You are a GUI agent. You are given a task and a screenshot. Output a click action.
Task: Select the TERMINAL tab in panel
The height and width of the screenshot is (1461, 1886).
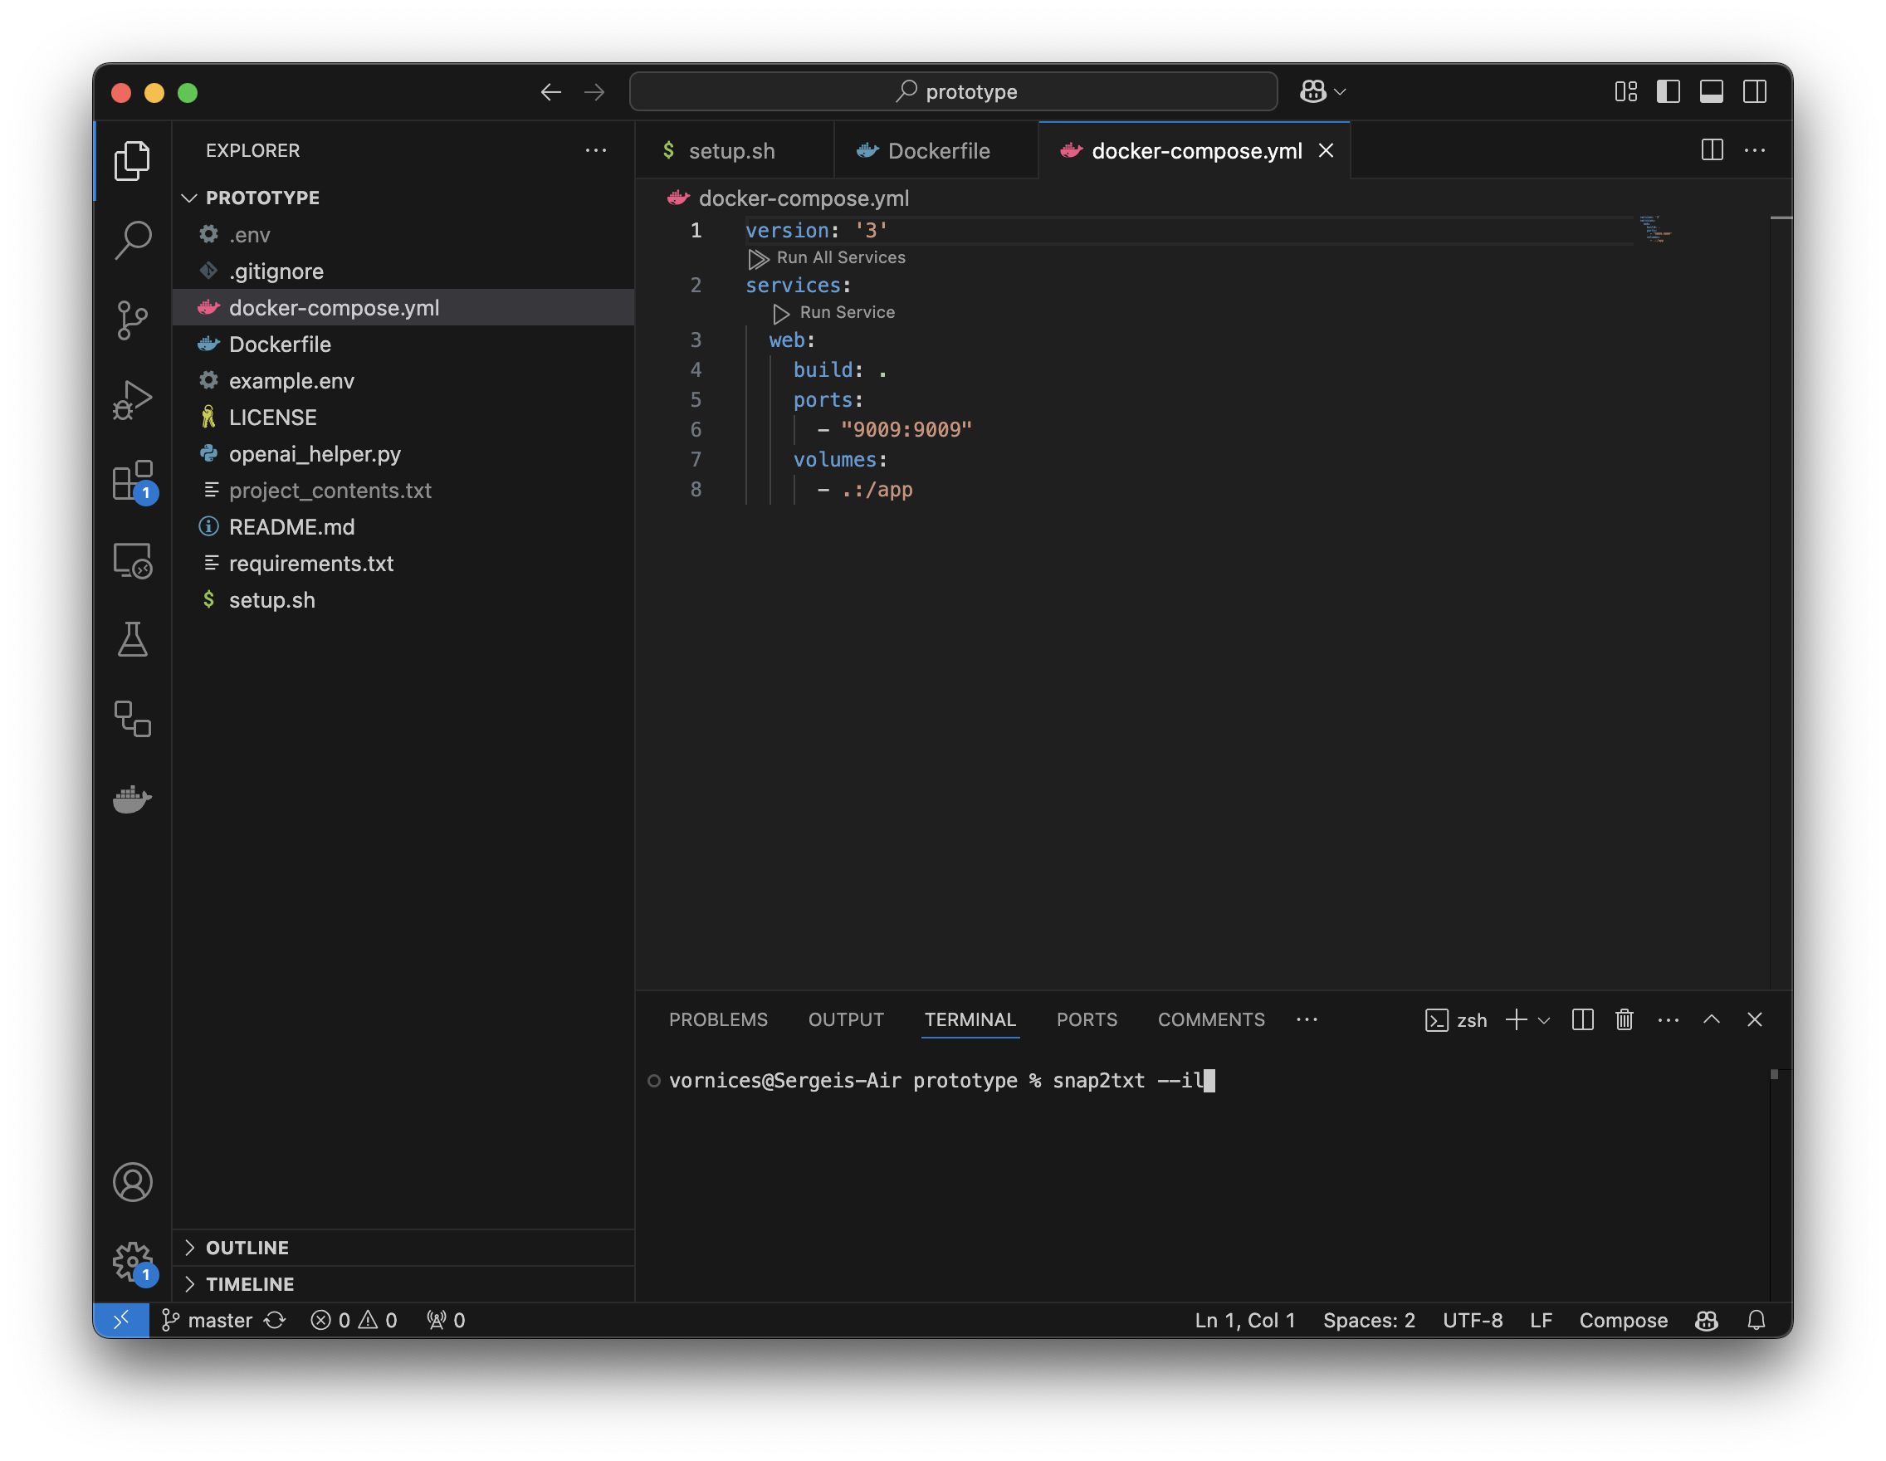click(x=970, y=1019)
